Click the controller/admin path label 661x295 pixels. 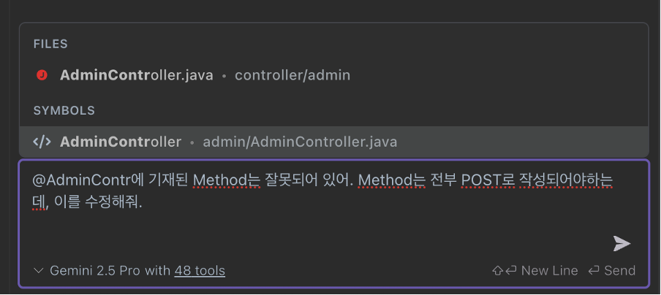point(292,75)
